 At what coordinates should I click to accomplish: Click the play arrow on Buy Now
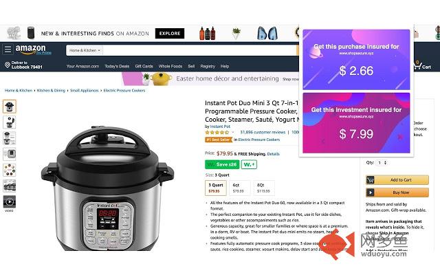tap(371, 192)
